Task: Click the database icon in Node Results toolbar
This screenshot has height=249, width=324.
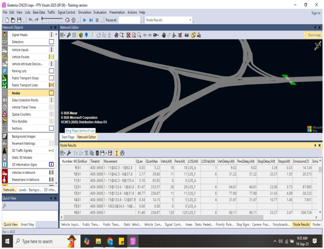Action: (x=97, y=153)
